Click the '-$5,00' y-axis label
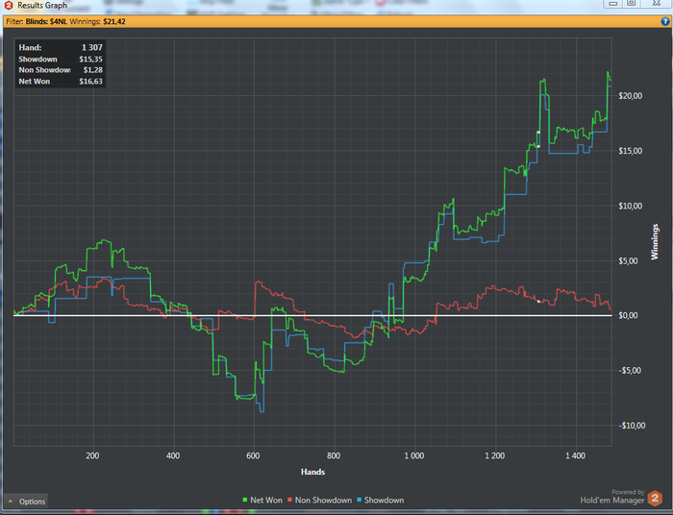This screenshot has height=515, width=673. tap(630, 371)
